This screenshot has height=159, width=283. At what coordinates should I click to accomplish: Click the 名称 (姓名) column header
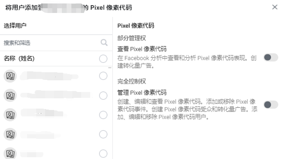click(x=19, y=58)
